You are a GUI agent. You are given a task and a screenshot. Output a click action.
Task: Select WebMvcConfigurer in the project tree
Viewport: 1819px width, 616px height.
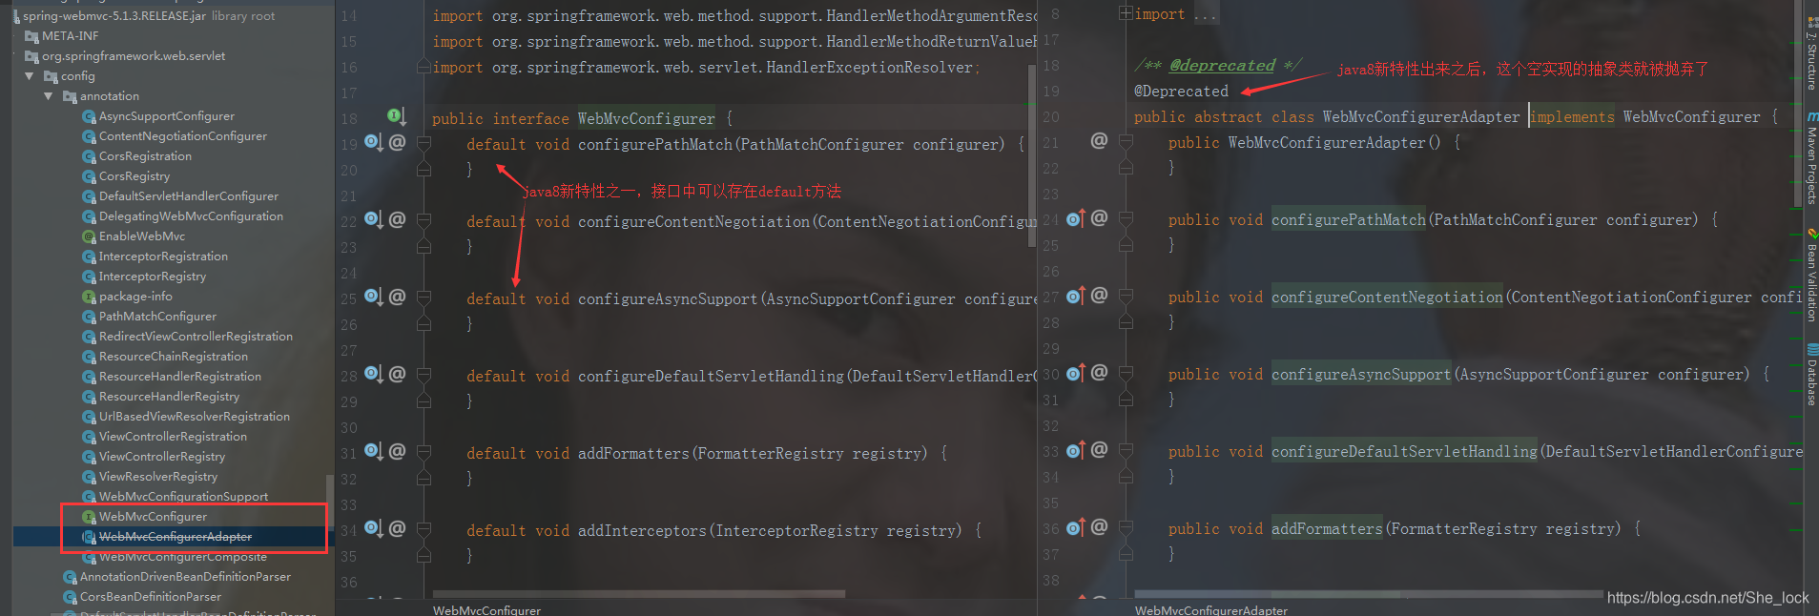(x=153, y=516)
